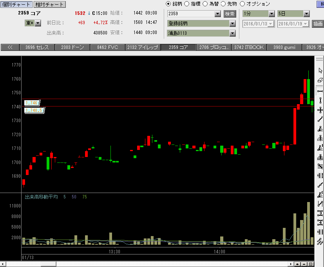Choose the crosshair line drawing tool
Image resolution: width=324 pixels, height=267 pixels.
click(320, 110)
